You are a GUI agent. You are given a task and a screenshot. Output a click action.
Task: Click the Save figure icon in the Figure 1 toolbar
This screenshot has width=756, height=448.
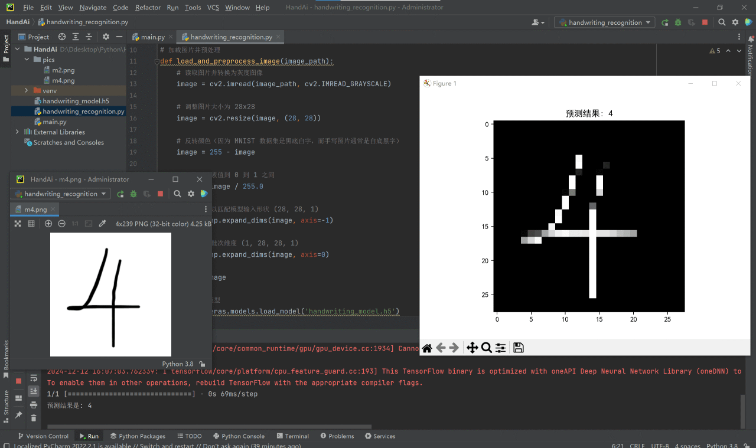tap(518, 348)
